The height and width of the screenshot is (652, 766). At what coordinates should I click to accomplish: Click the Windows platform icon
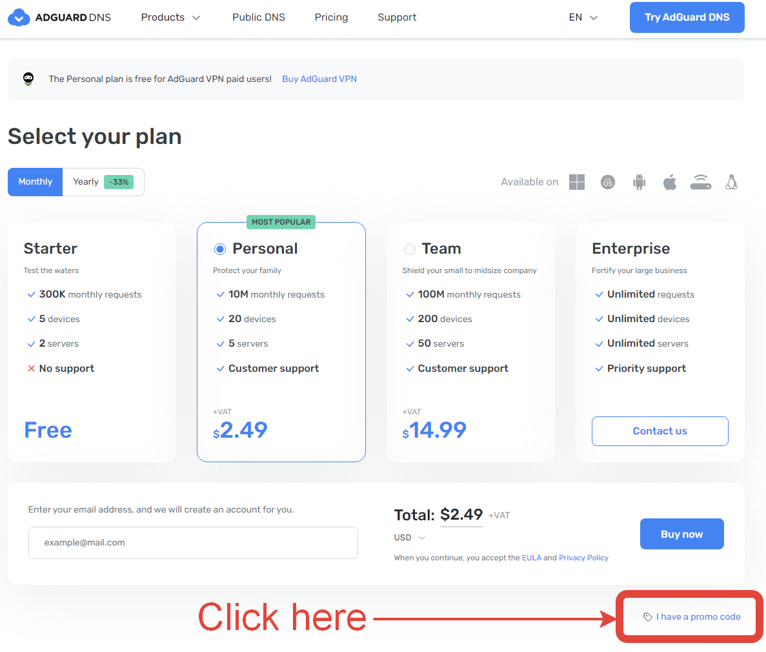click(x=576, y=182)
